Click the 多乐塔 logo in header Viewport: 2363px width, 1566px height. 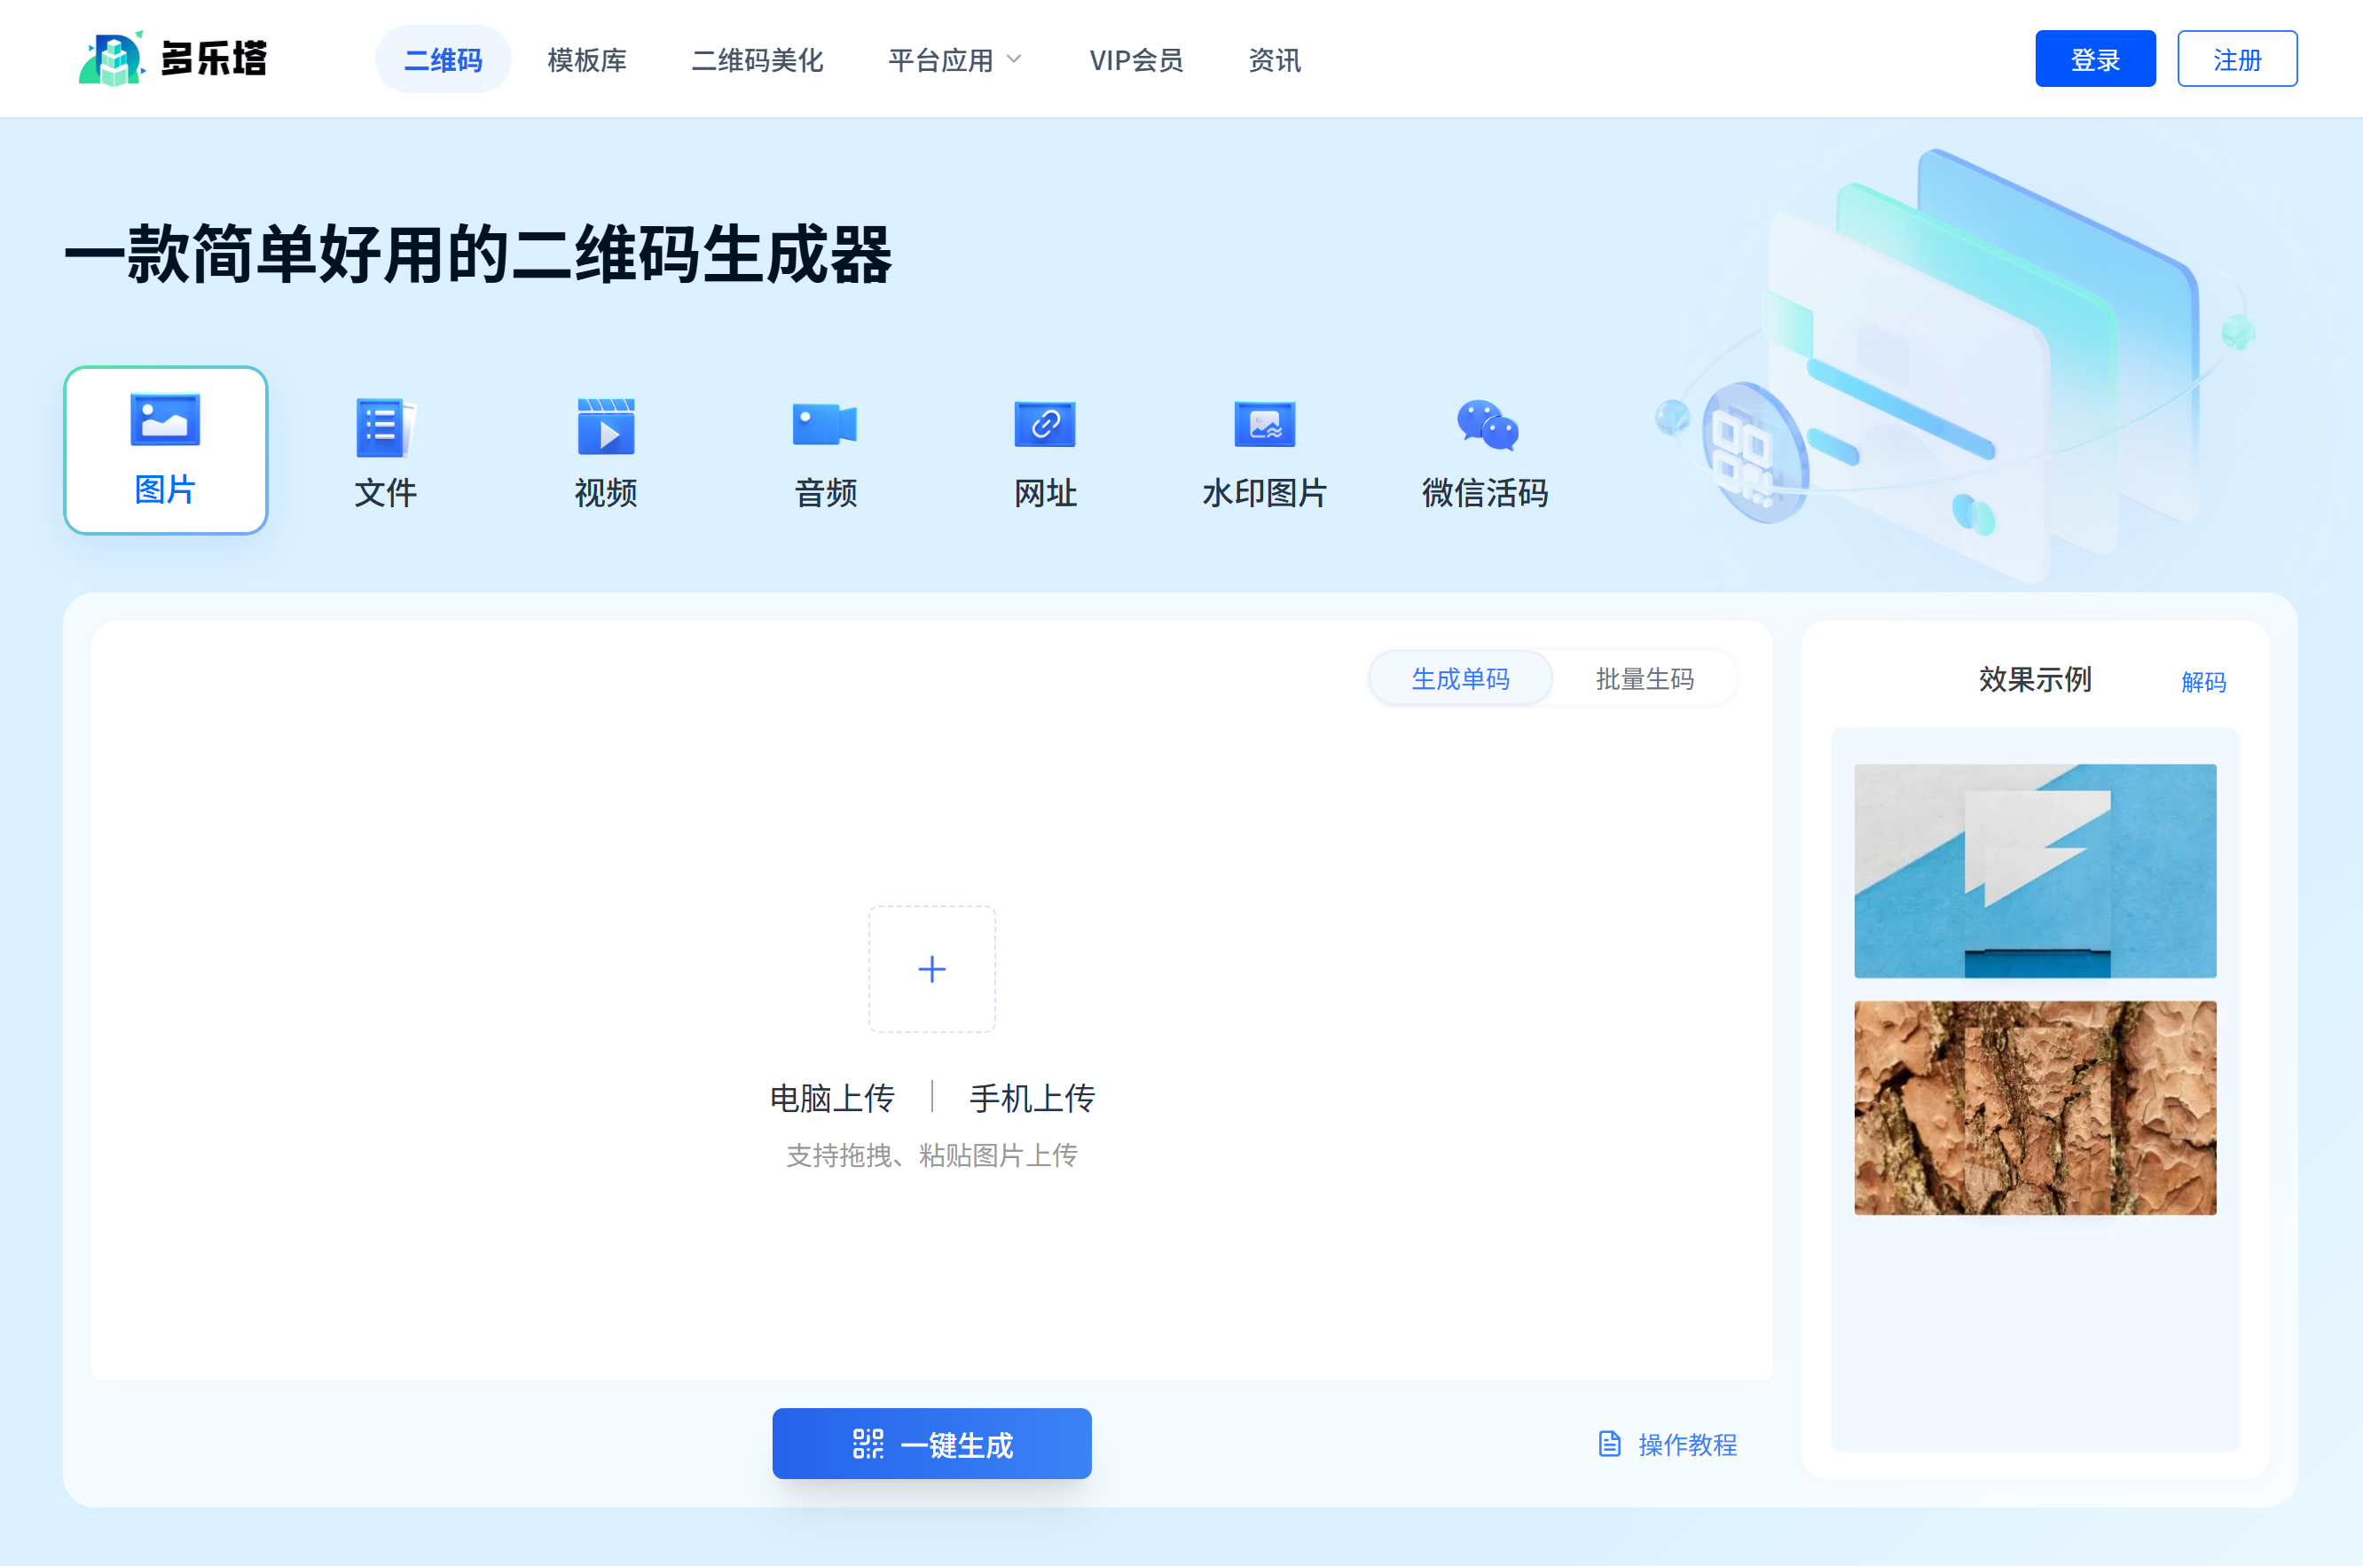(174, 58)
